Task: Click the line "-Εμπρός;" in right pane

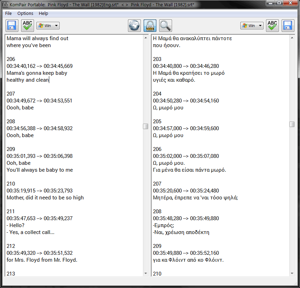Action: coord(164,225)
